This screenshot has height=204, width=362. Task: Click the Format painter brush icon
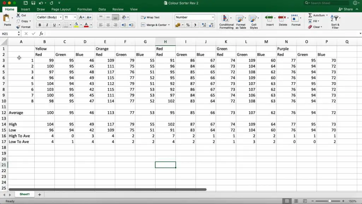[18, 27]
